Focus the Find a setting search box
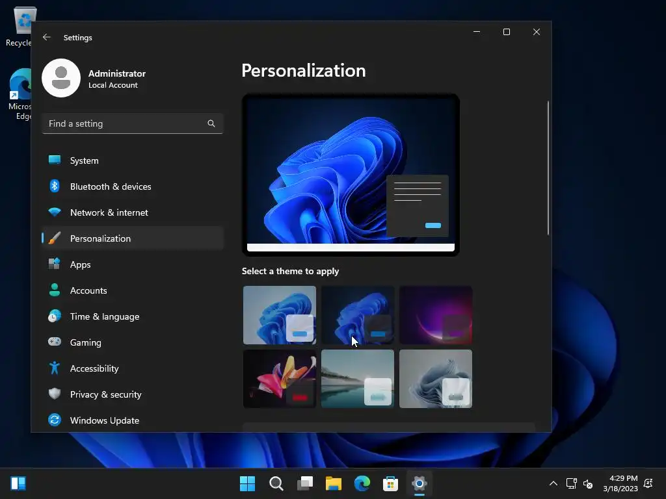 point(133,123)
